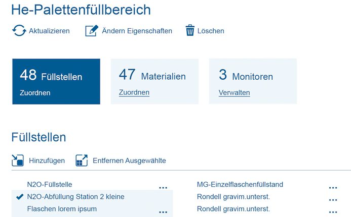Click the Entfernen Ausgewählte export icon
The width and height of the screenshot is (351, 217).
(82, 160)
